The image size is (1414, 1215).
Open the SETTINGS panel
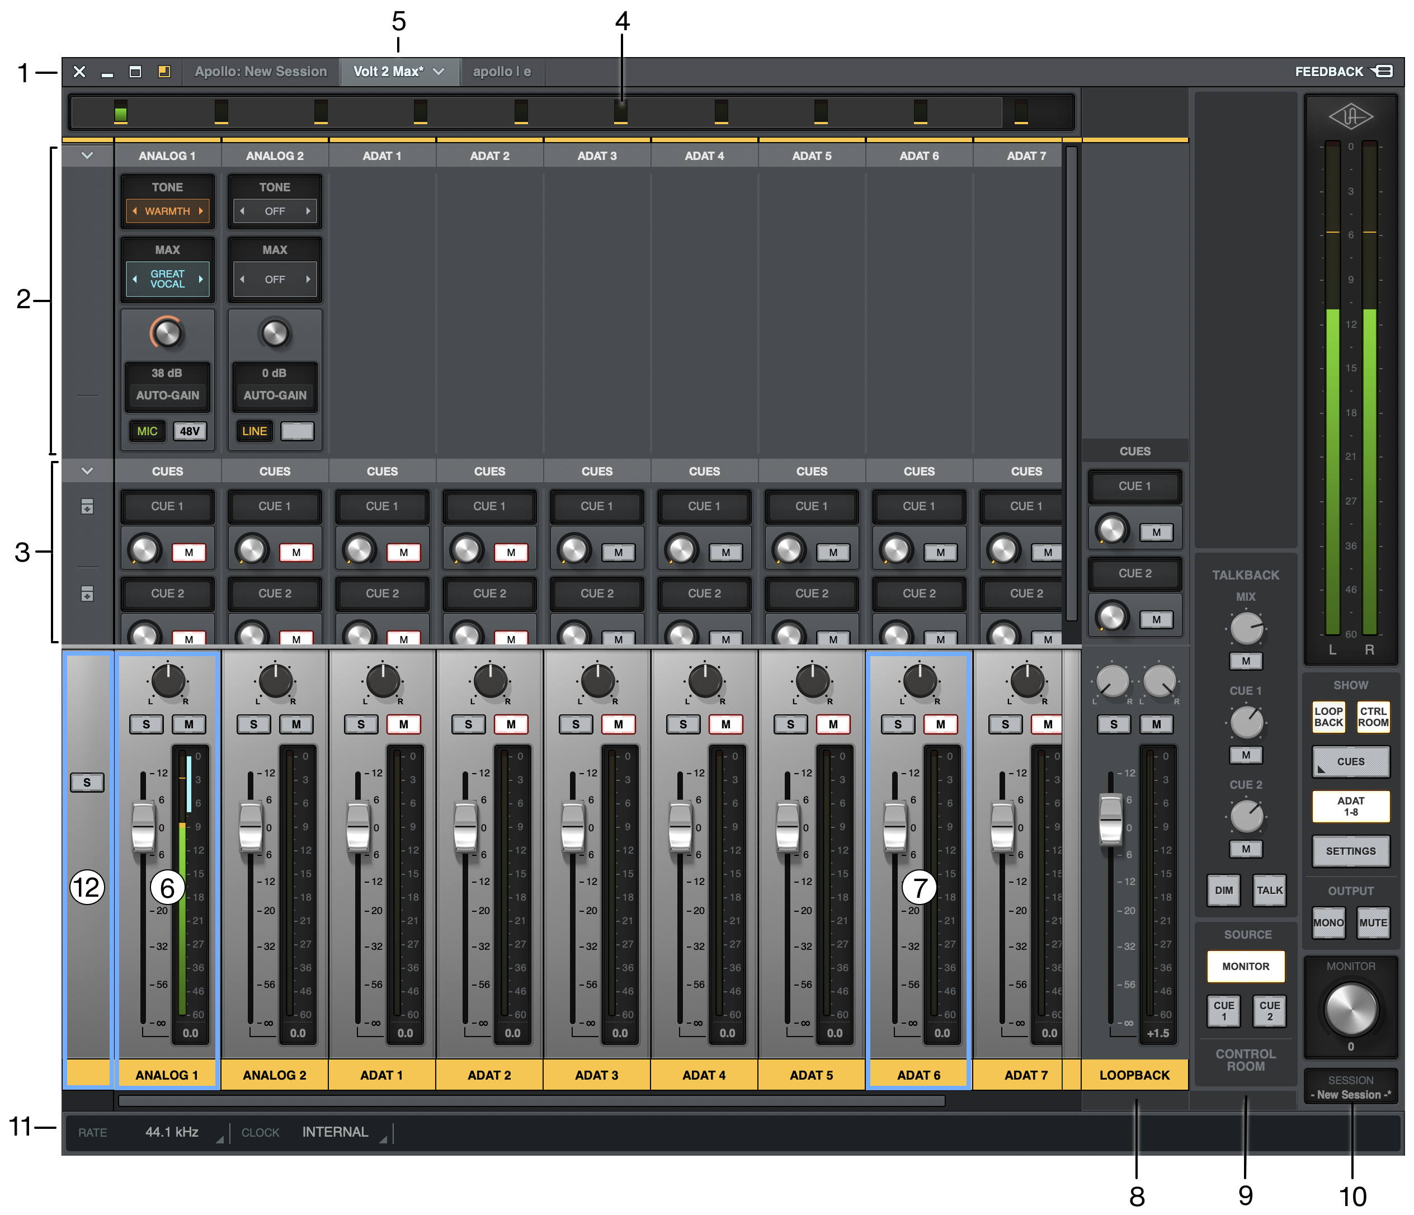click(x=1351, y=851)
